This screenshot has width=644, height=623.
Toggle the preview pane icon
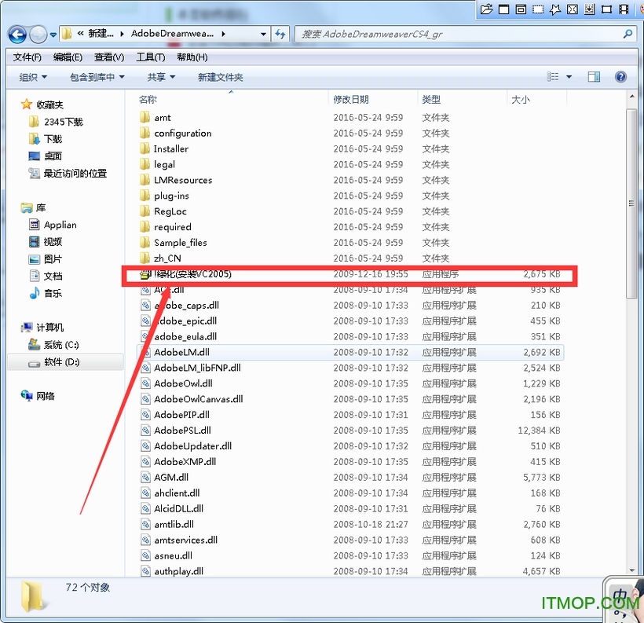click(594, 77)
